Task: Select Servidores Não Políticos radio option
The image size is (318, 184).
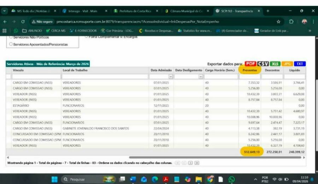Action: point(11,37)
